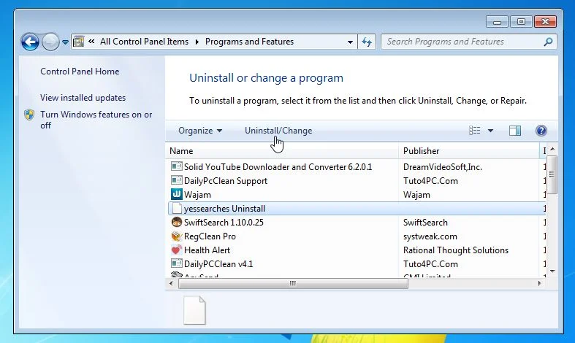This screenshot has width=575, height=343.
Task: Click the Control Panel icon in address bar
Action: (x=78, y=42)
